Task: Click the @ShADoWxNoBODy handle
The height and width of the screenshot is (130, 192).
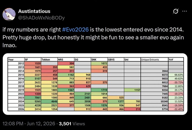Action: click(x=41, y=18)
